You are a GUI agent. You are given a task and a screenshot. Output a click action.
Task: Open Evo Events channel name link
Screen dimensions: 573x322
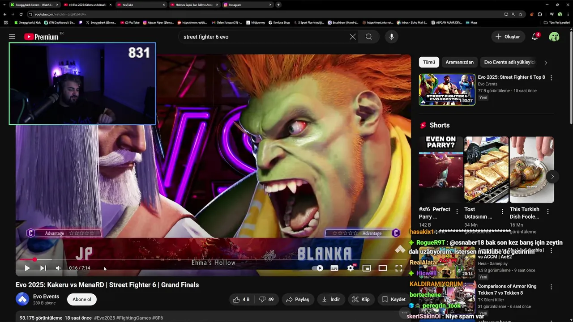click(x=46, y=296)
